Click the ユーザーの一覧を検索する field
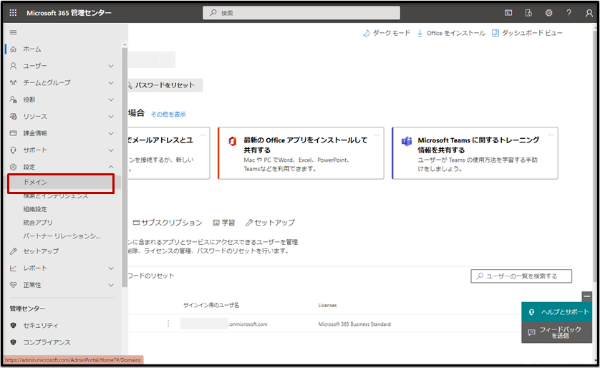600x368 pixels. click(x=521, y=276)
